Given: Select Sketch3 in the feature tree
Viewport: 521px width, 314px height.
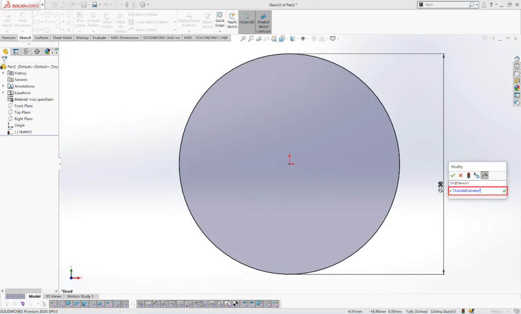Looking at the screenshot, I should pos(23,132).
